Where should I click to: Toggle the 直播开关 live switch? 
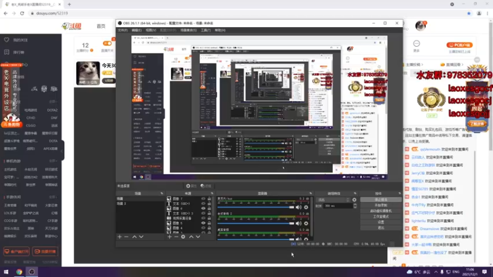pos(107,43)
